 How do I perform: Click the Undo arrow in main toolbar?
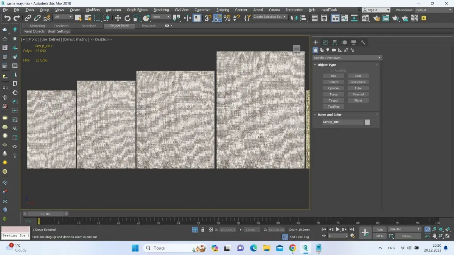(x=7, y=18)
